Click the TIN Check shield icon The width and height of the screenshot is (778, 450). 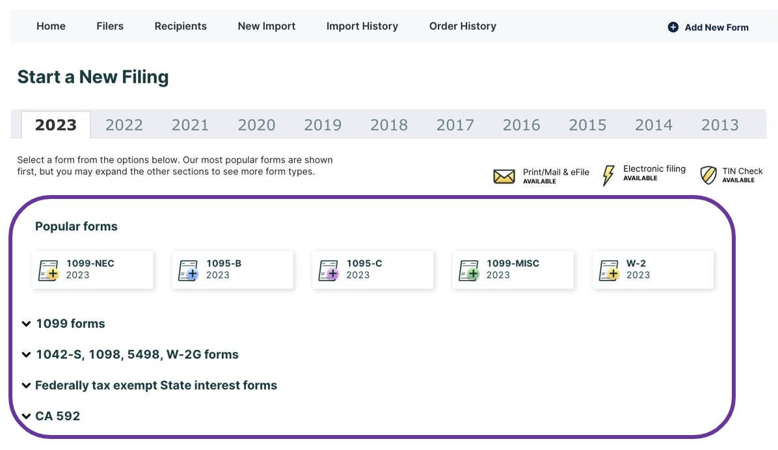click(708, 175)
